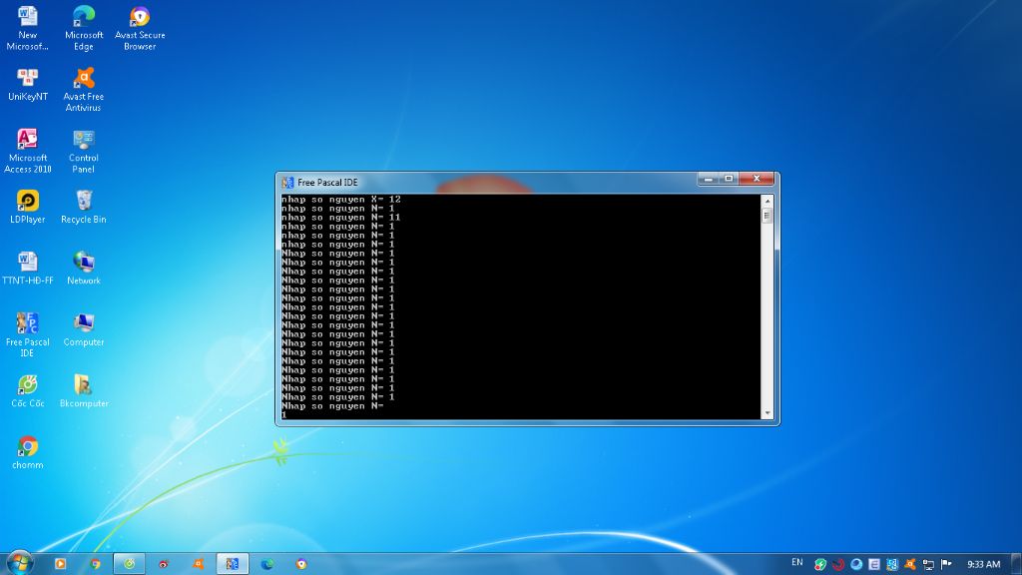
Task: Open Avast orange tray icon
Action: (x=910, y=565)
